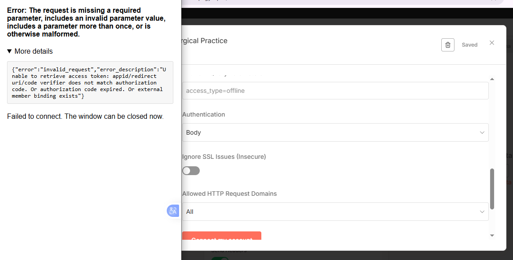Click the scroll-down arrow in the modal

[492, 236]
